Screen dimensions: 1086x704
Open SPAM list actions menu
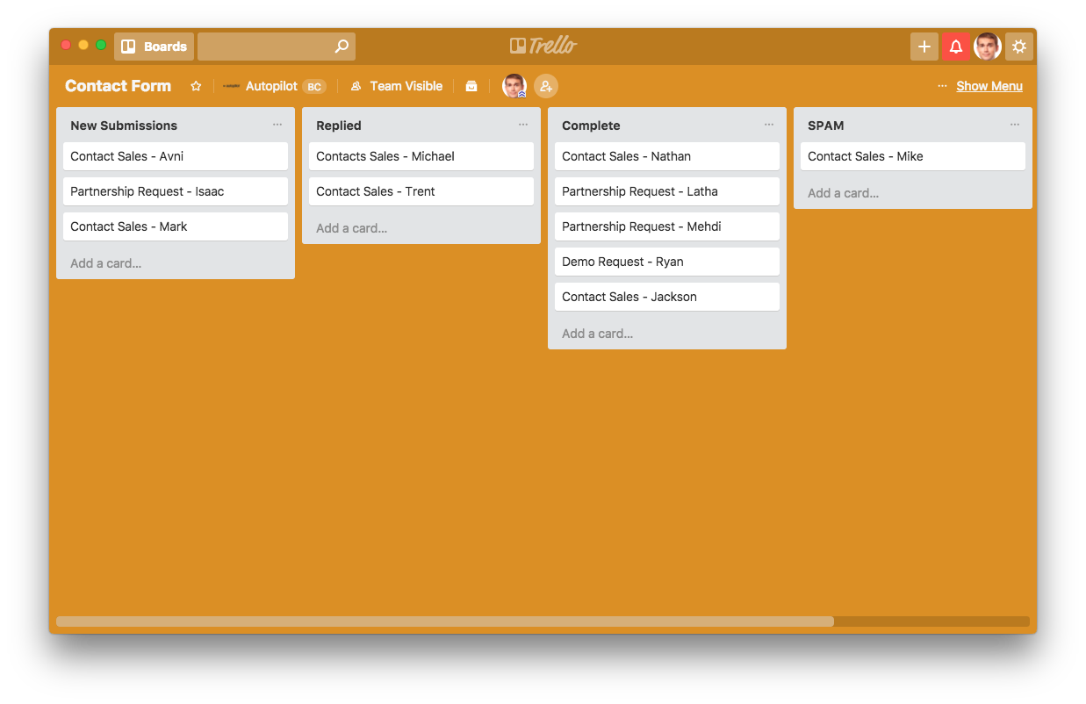tap(1015, 125)
